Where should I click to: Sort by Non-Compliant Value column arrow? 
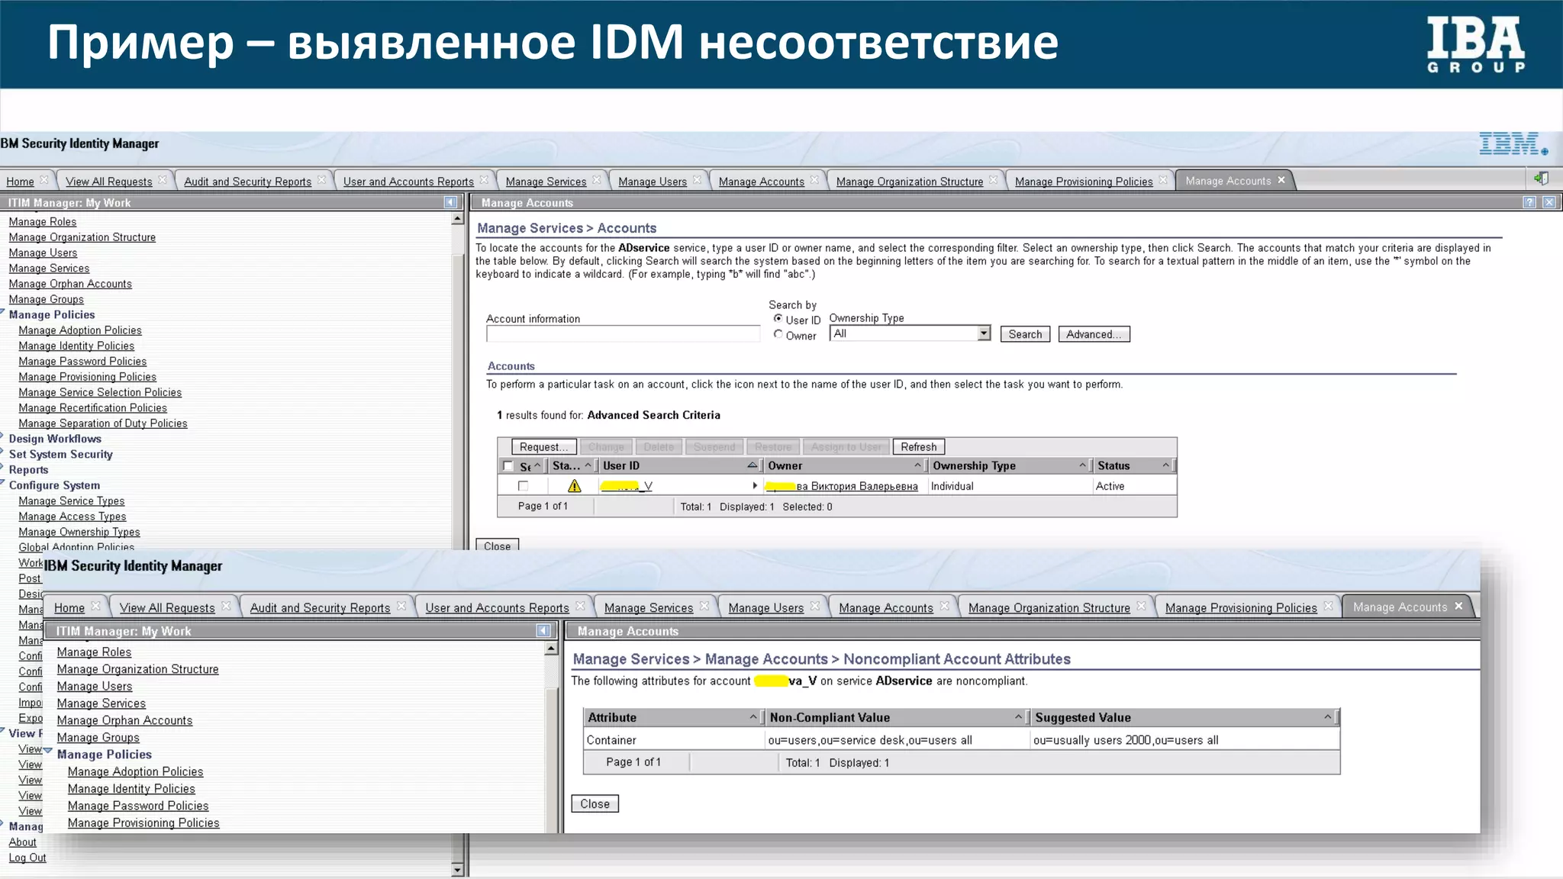point(1018,716)
